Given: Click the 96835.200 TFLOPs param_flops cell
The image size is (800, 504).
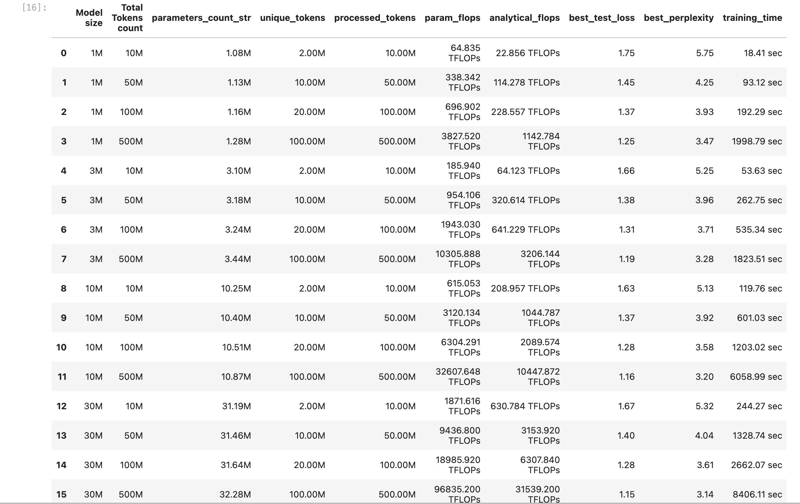Looking at the screenshot, I should (x=457, y=494).
